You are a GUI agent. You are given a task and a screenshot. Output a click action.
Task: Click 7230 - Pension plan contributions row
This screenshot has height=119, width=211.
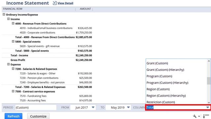39,78
